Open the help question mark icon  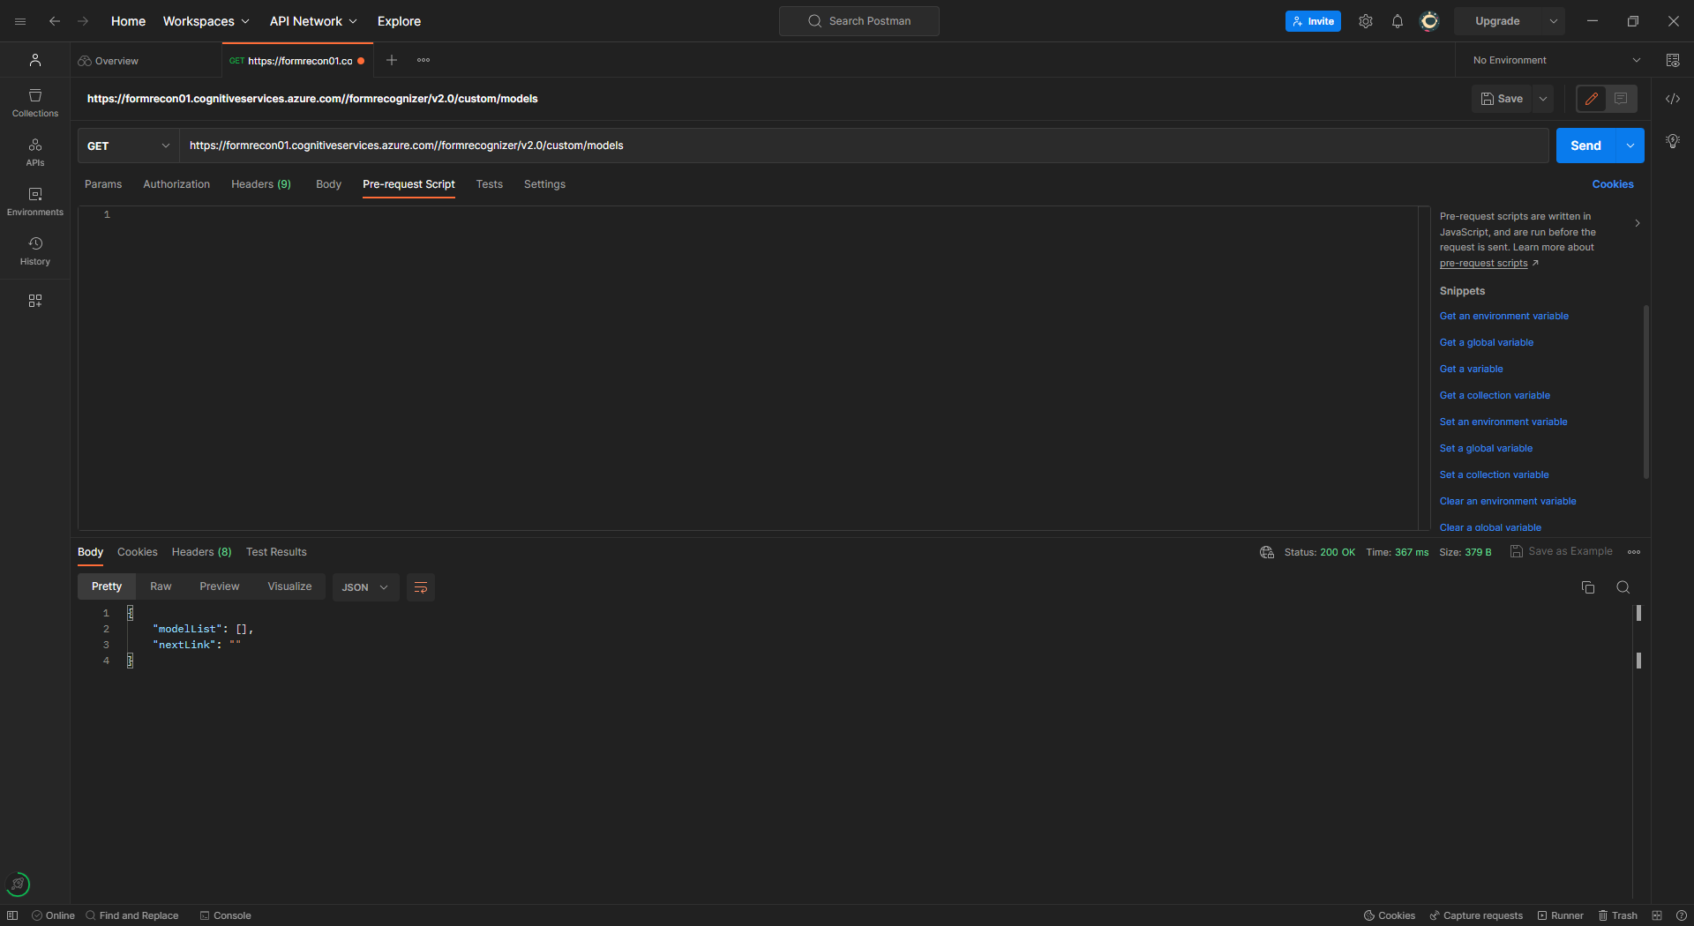[x=1682, y=915]
